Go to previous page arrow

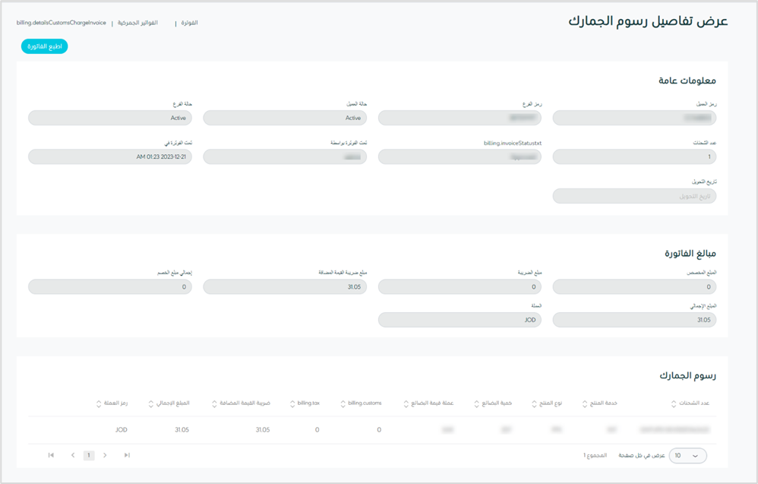[x=72, y=455]
